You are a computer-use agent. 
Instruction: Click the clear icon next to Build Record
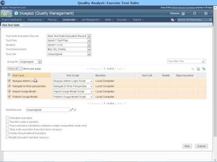pos(75,110)
